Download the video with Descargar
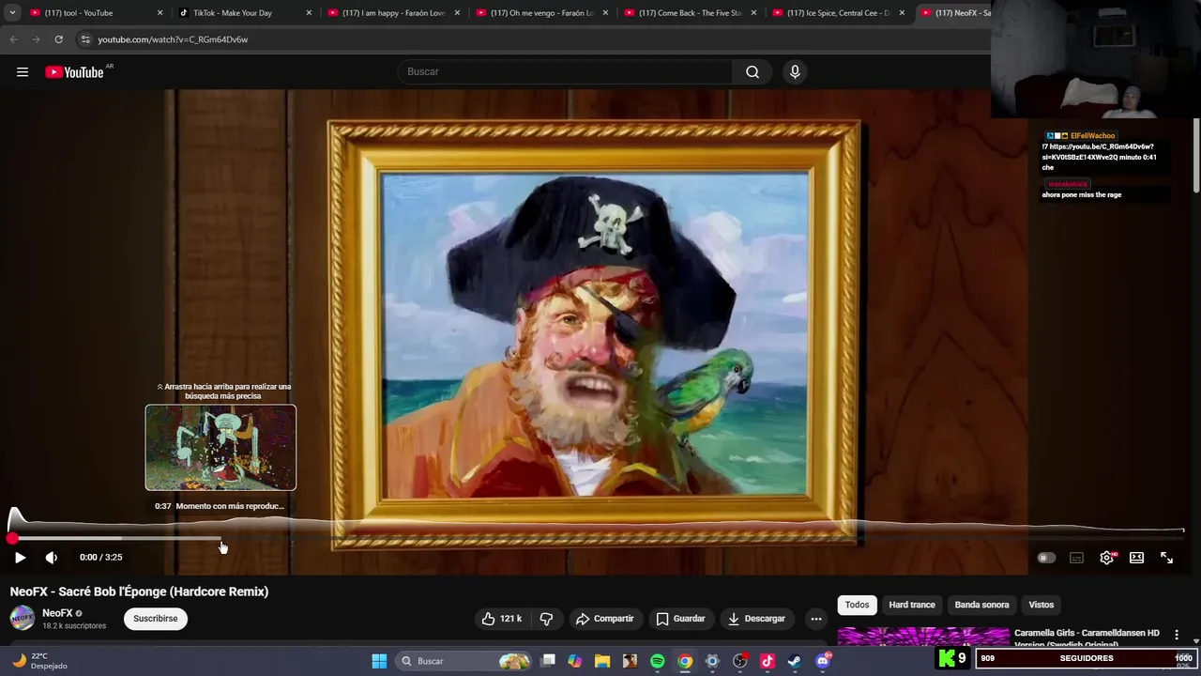Viewport: 1201px width, 676px height. click(756, 619)
